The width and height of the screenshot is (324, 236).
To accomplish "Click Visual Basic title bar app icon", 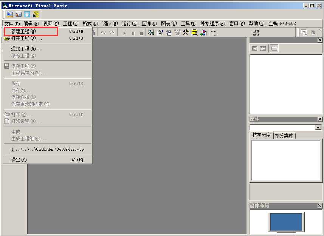I will click(x=5, y=6).
